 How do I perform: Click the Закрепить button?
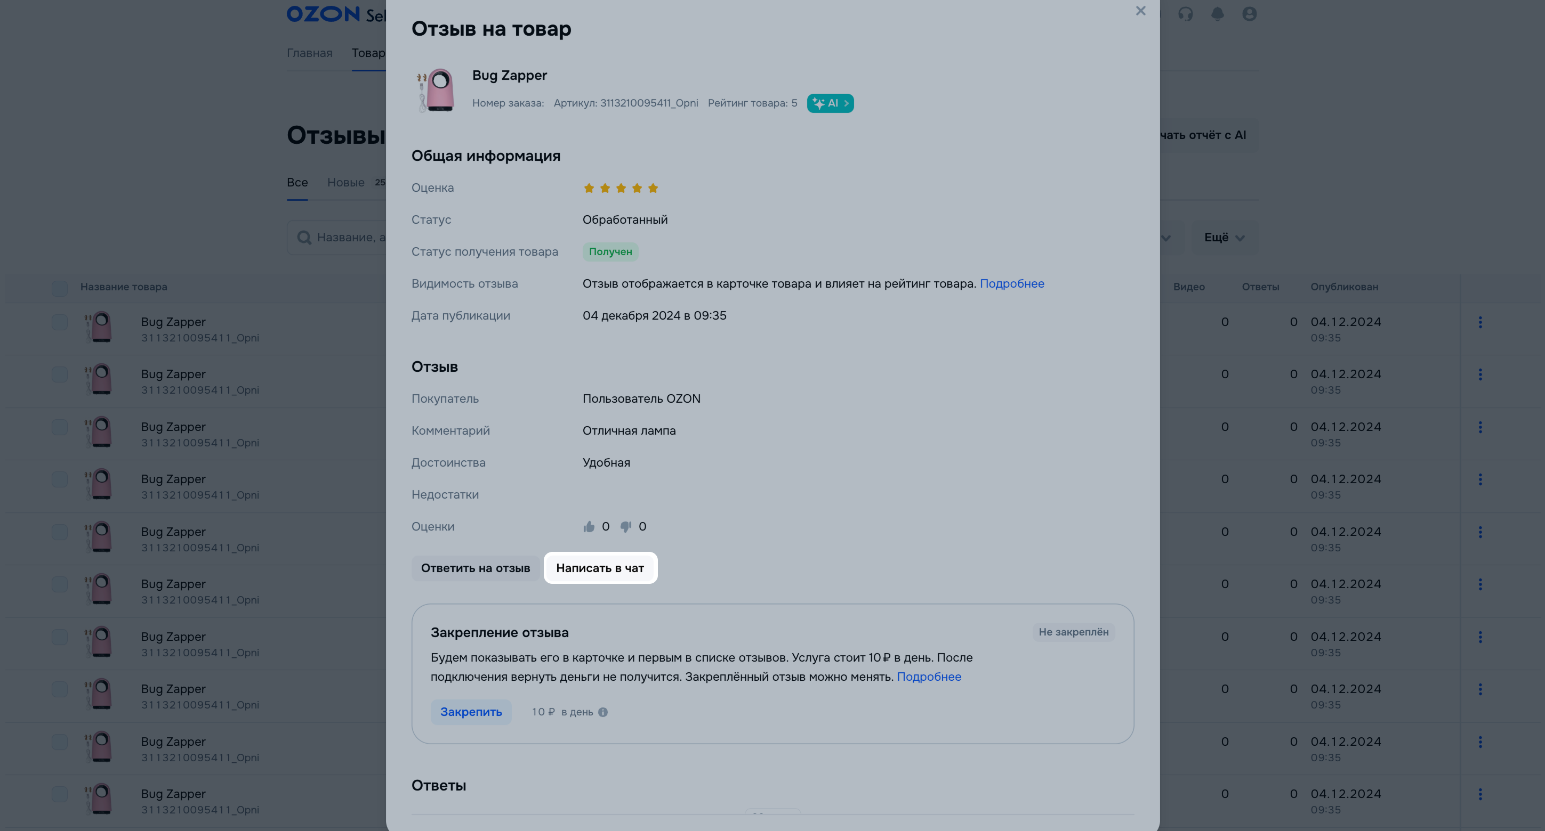471,712
